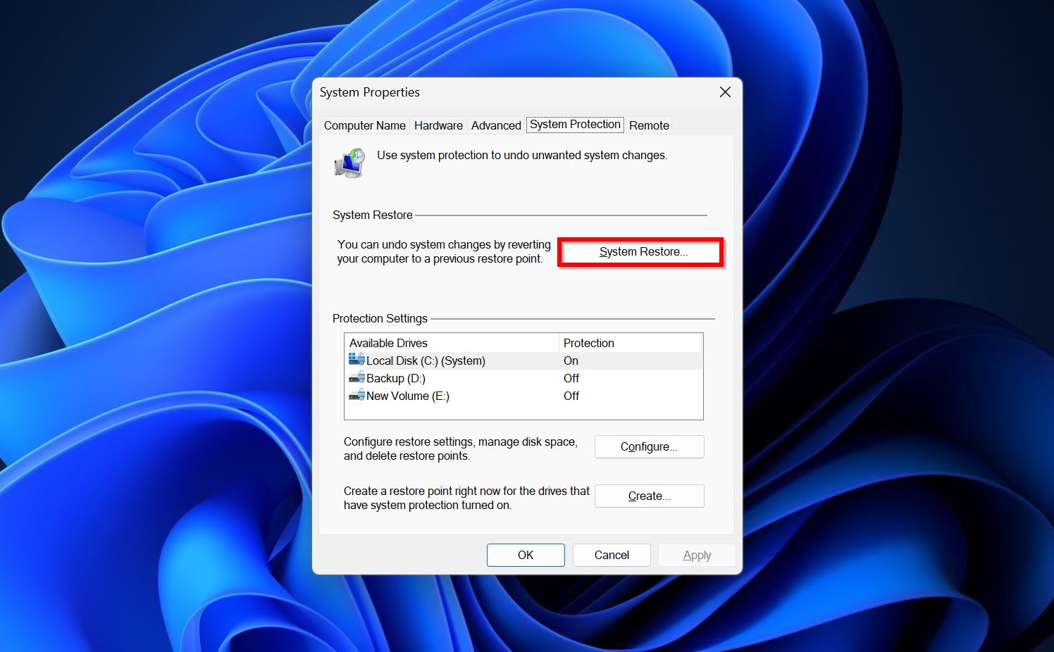The image size is (1054, 652).
Task: Click the 'Off' status for New Volume (E:)
Action: click(571, 396)
